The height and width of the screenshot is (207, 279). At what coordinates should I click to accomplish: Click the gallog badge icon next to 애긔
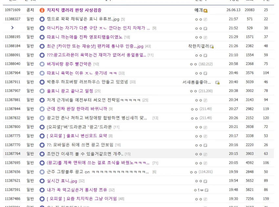205,11
